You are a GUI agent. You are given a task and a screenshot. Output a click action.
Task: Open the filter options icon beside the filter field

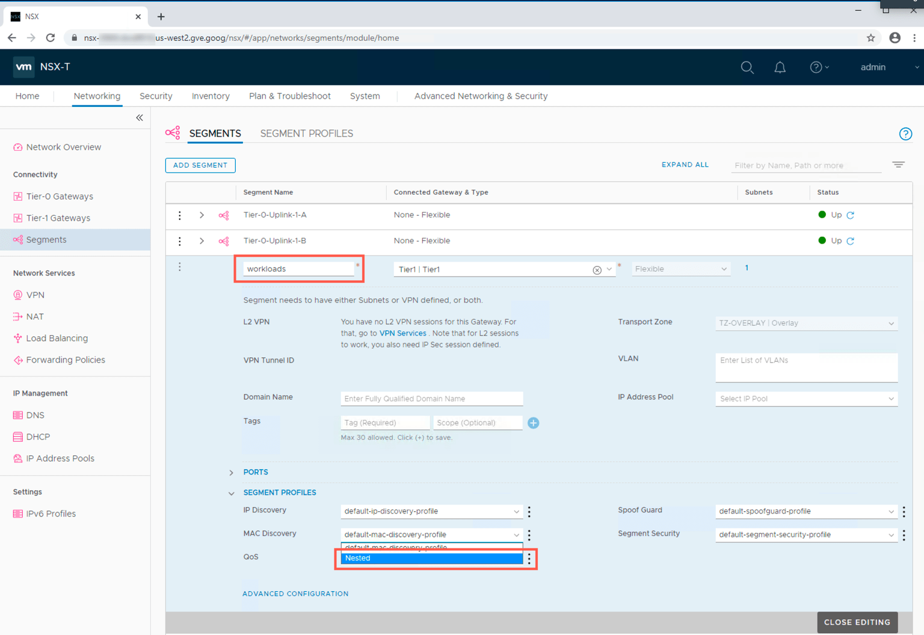pos(898,164)
